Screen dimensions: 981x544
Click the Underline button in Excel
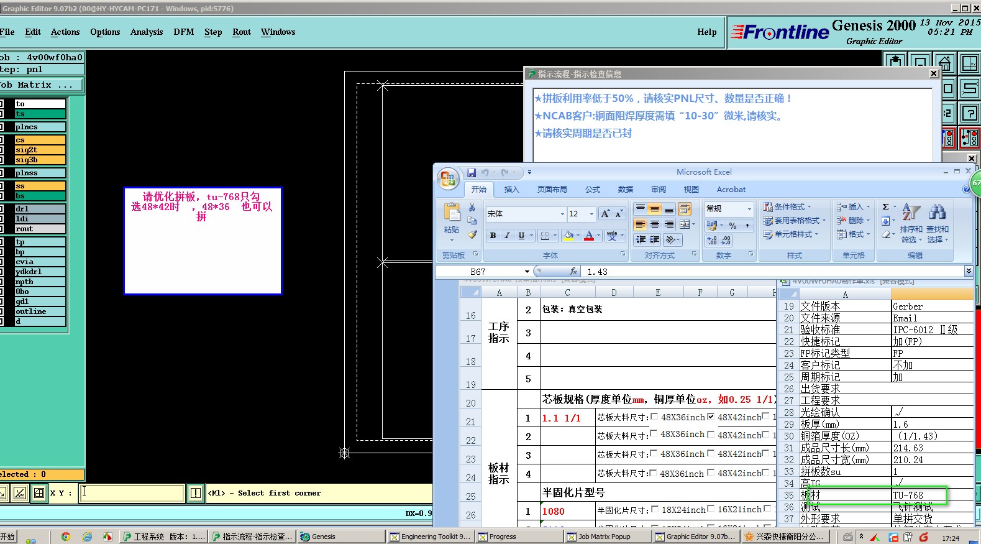[x=521, y=236]
